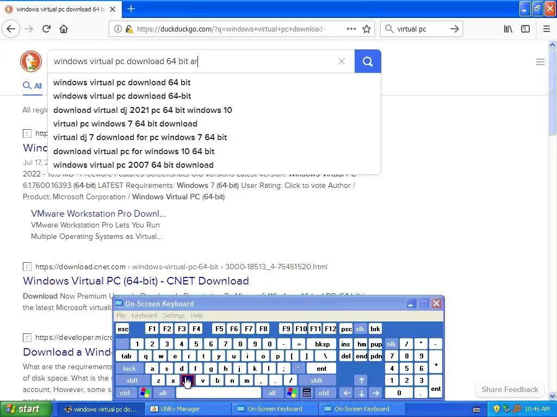
Task: Click the Firefox forward arrow button
Action: (29, 29)
